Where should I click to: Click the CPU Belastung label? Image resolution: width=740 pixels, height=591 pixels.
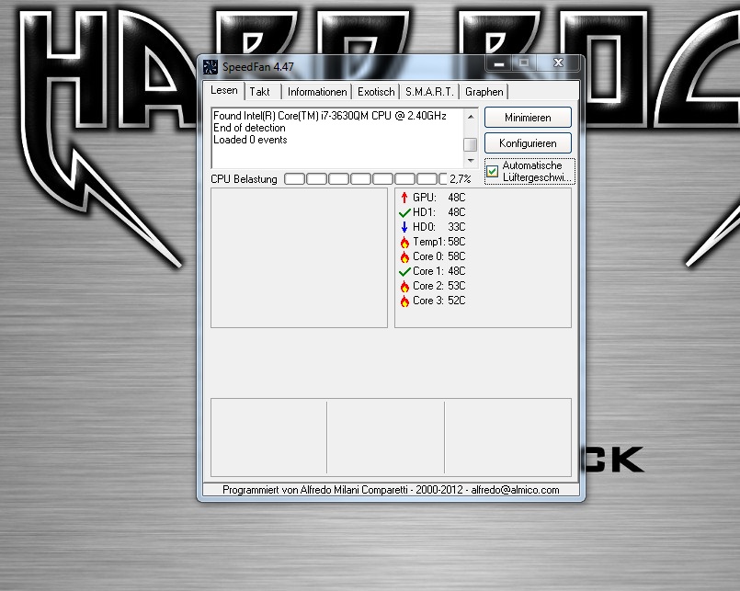(x=244, y=179)
